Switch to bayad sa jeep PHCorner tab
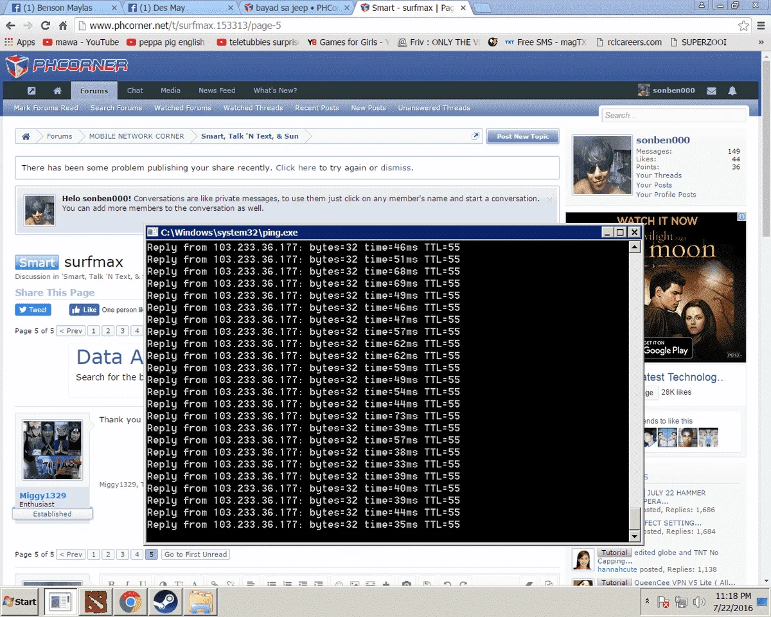This screenshot has height=617, width=771. [x=295, y=8]
